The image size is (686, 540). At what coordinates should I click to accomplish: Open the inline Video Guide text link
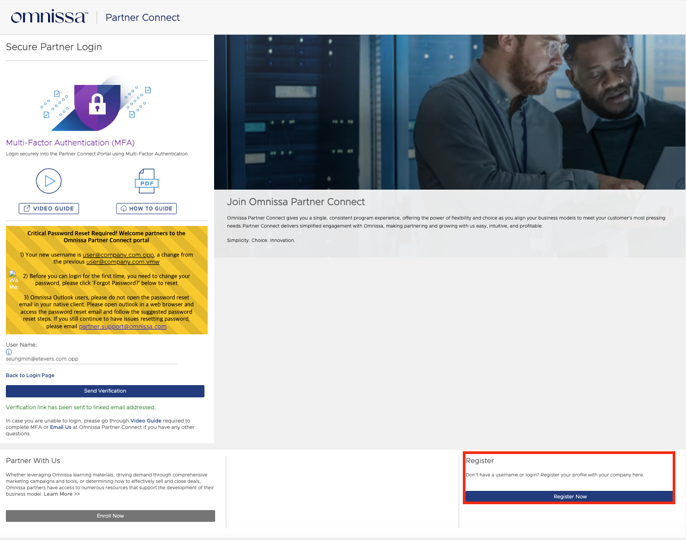point(146,421)
